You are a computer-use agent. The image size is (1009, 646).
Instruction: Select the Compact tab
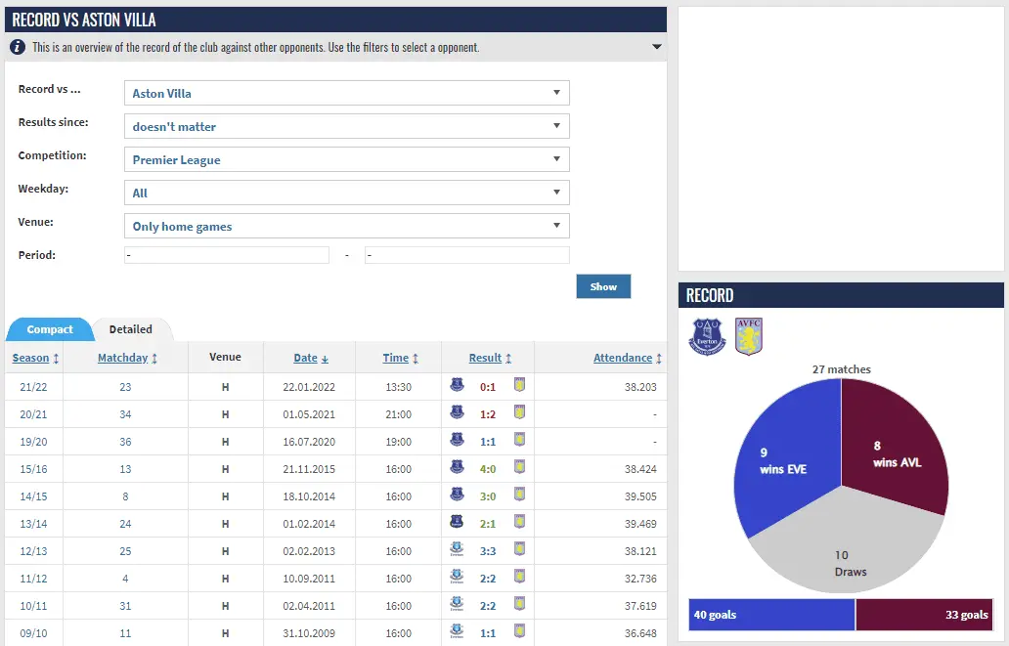(50, 330)
